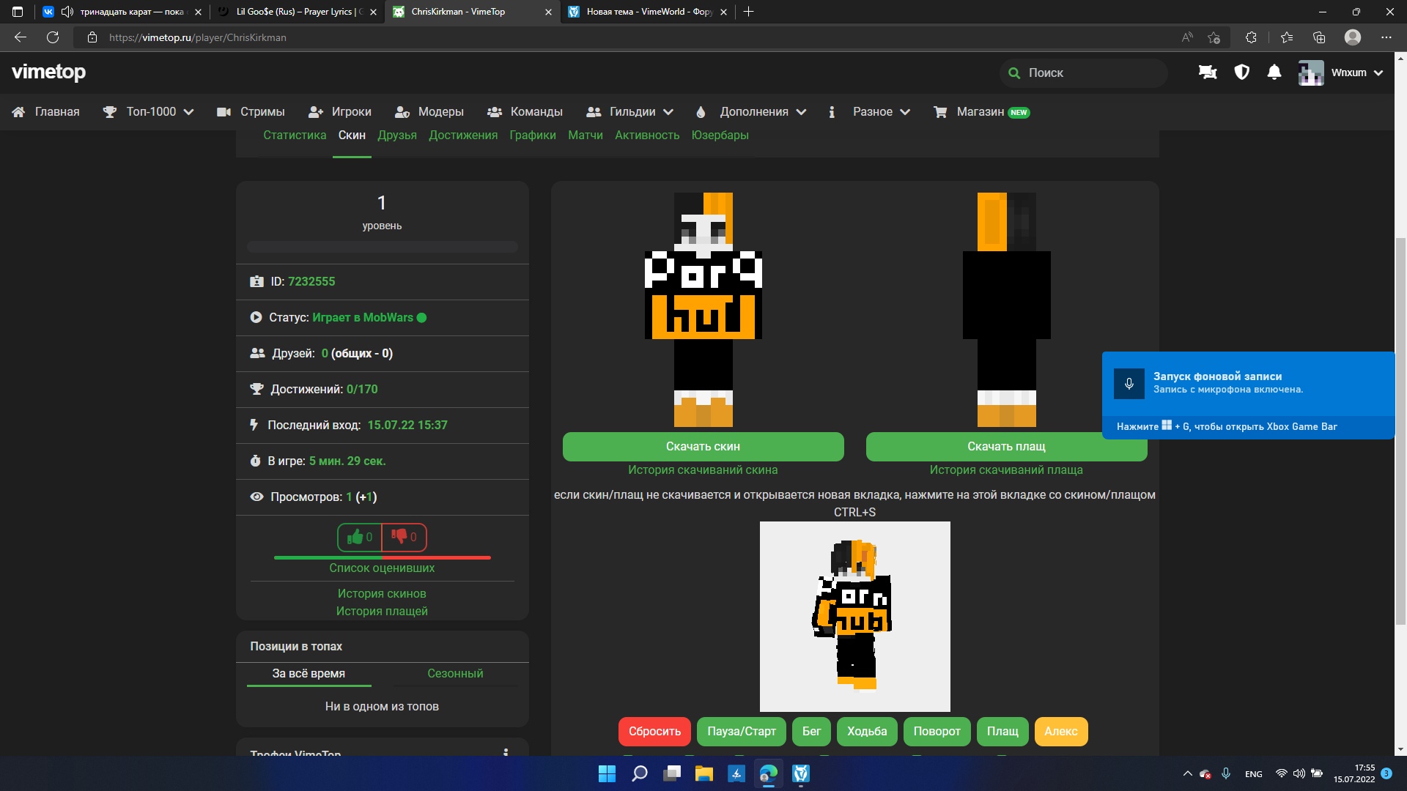
Task: Switch to the Сезонный tops tab
Action: click(455, 673)
